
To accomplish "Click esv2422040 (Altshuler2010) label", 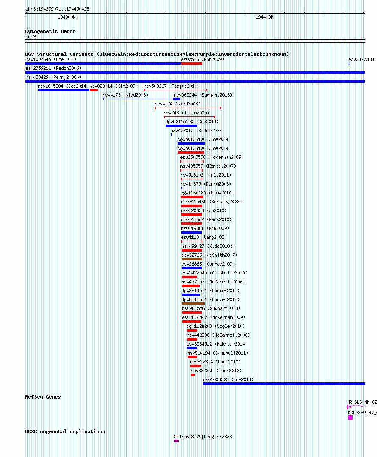I will point(214,273).
